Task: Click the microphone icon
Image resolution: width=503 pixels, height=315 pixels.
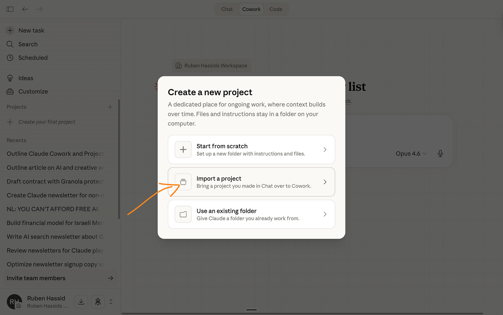Action: pyautogui.click(x=440, y=154)
